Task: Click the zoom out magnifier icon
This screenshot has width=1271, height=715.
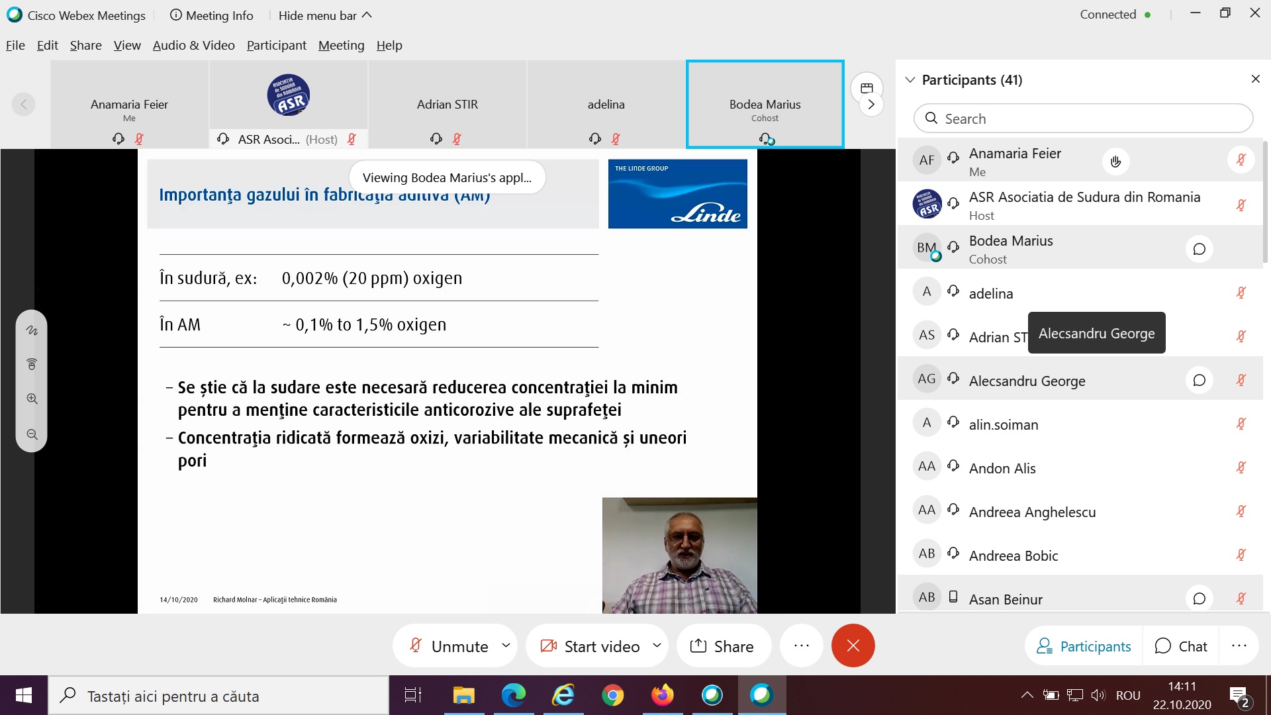Action: coord(32,435)
